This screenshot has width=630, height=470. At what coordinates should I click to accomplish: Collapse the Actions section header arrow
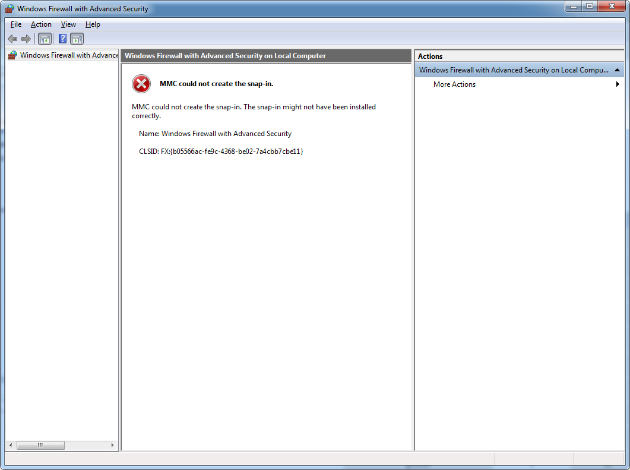(x=617, y=70)
